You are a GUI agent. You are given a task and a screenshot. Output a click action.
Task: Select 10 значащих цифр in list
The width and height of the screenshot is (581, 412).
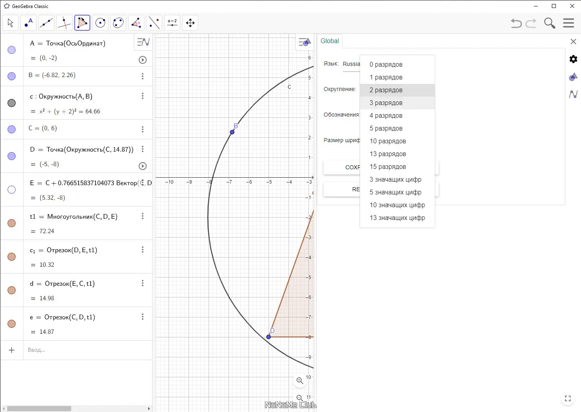397,205
